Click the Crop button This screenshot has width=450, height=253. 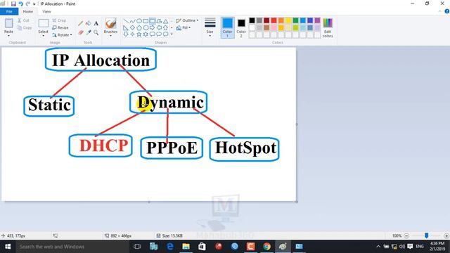(59, 20)
